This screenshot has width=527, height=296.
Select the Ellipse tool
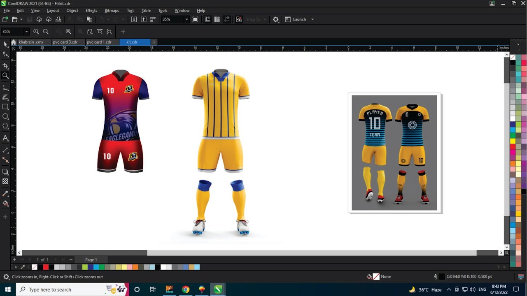click(x=5, y=117)
